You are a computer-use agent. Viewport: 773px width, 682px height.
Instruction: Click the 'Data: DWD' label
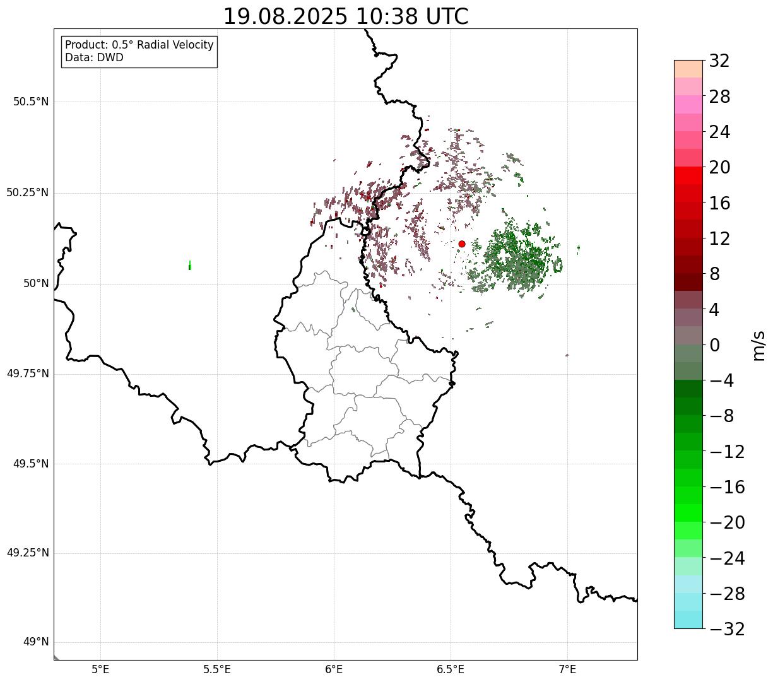tap(94, 58)
